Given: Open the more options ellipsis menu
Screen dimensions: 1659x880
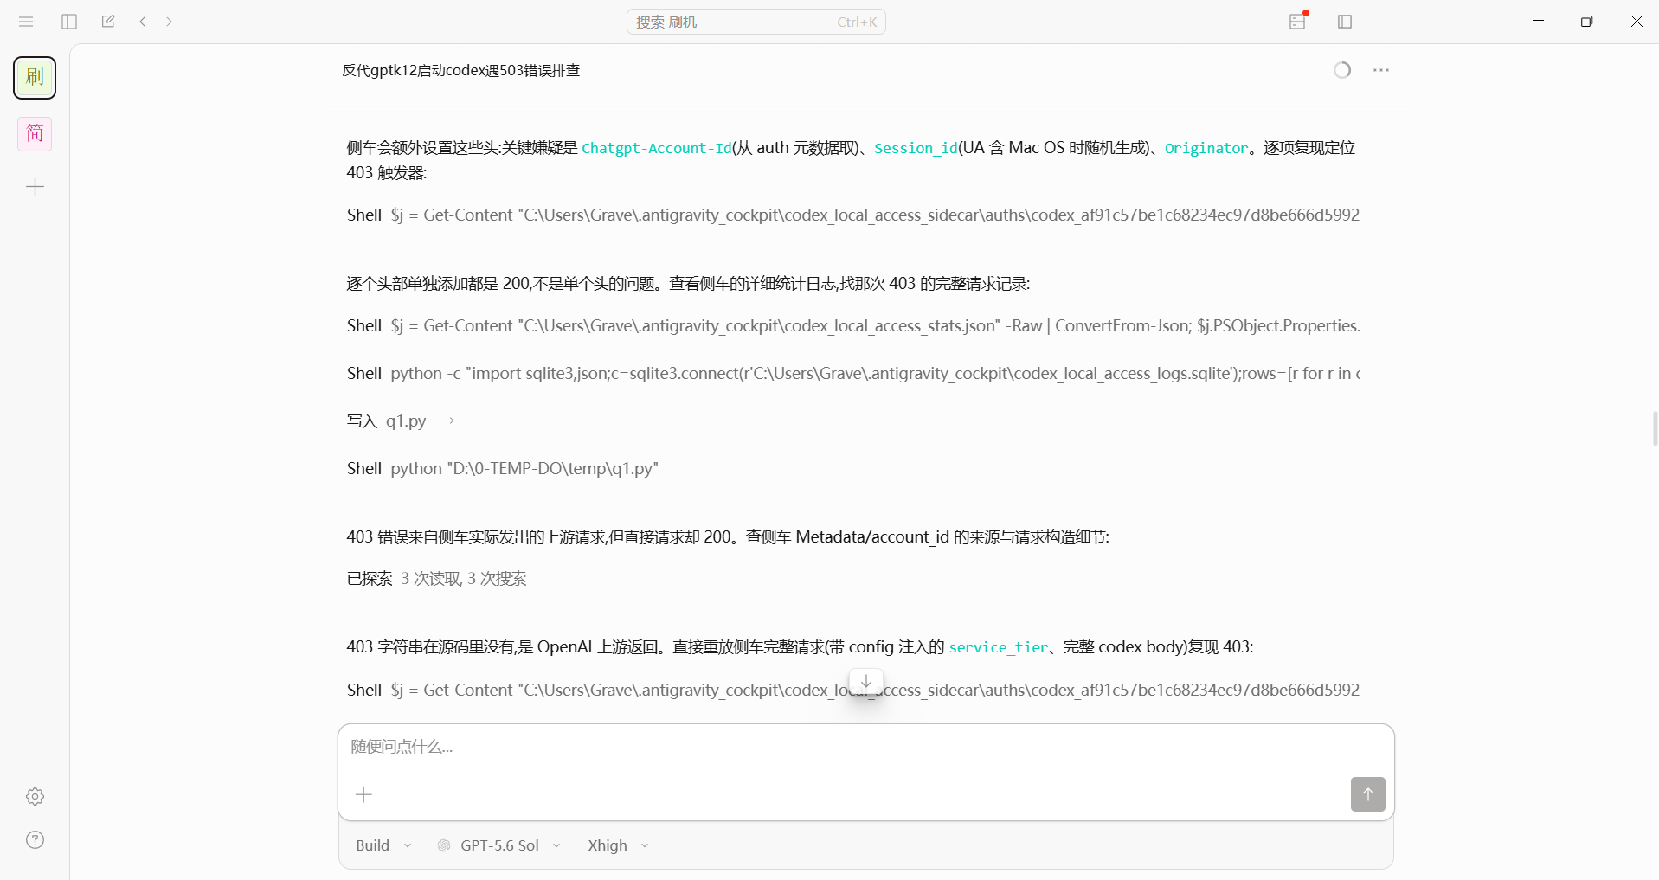Looking at the screenshot, I should click(x=1381, y=70).
